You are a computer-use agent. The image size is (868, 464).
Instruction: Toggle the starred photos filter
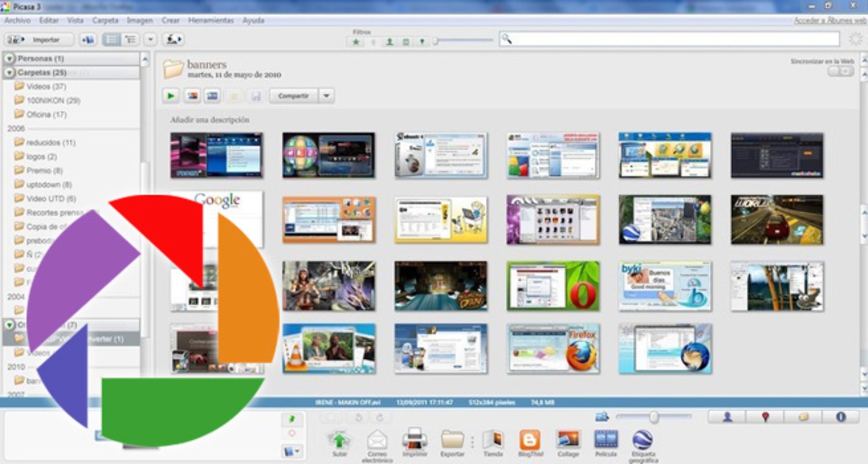coord(355,42)
